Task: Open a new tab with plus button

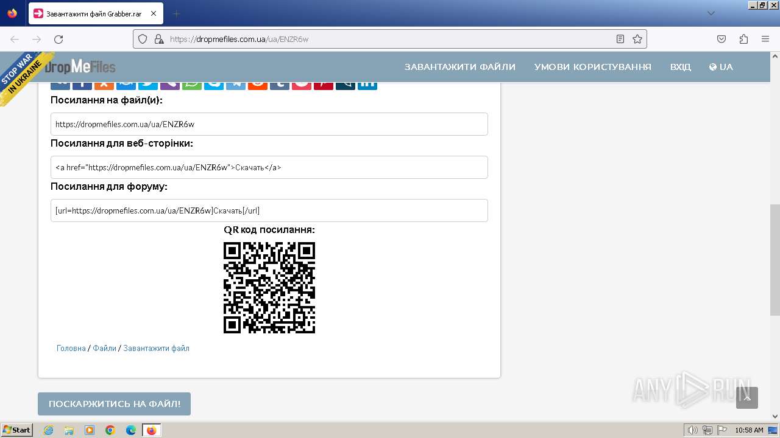Action: click(177, 13)
